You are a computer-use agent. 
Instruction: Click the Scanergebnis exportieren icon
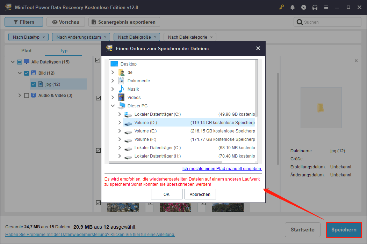pyautogui.click(x=94, y=22)
